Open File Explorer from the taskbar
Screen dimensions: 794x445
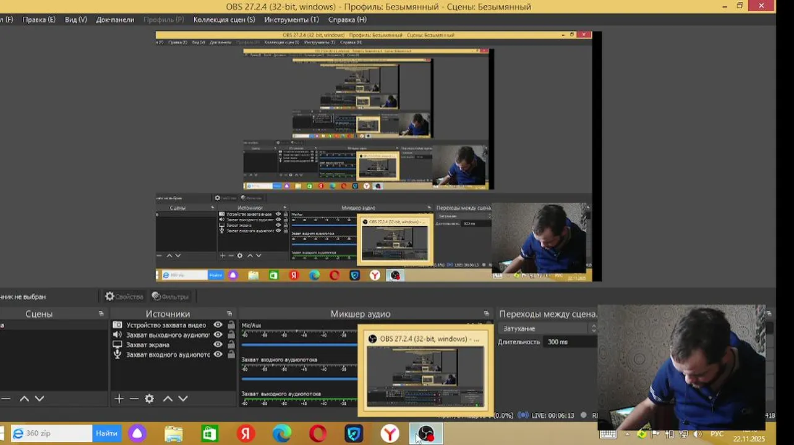[174, 433]
